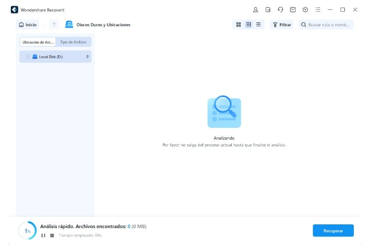Switch to detail list view with preview

coord(248,24)
